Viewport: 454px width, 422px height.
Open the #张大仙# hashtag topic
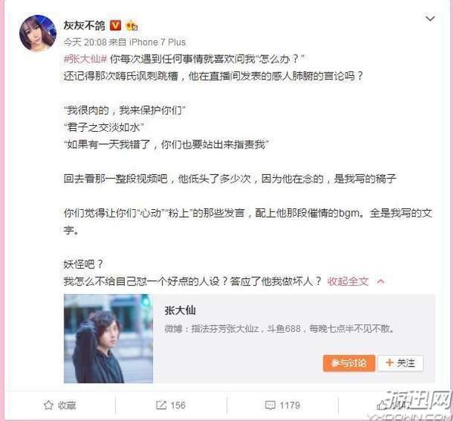[86, 59]
